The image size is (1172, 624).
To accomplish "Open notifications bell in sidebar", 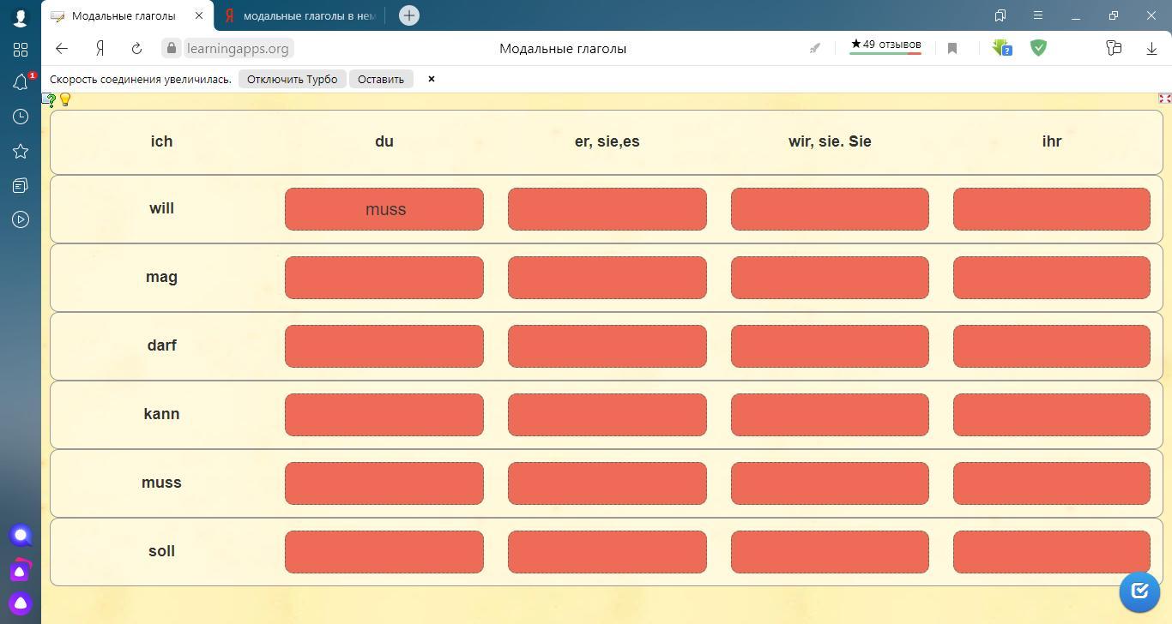I will point(21,82).
